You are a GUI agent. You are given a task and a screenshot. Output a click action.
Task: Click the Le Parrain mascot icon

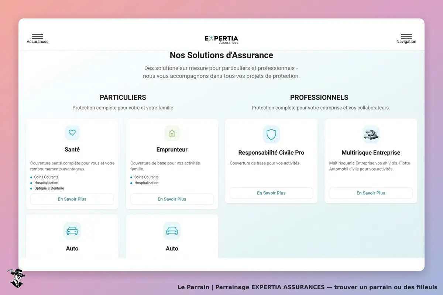[16, 278]
